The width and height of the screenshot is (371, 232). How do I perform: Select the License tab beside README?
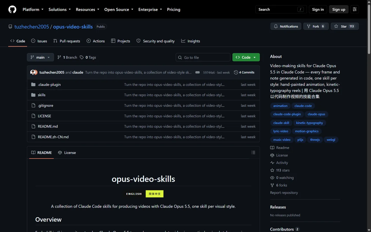tap(67, 153)
